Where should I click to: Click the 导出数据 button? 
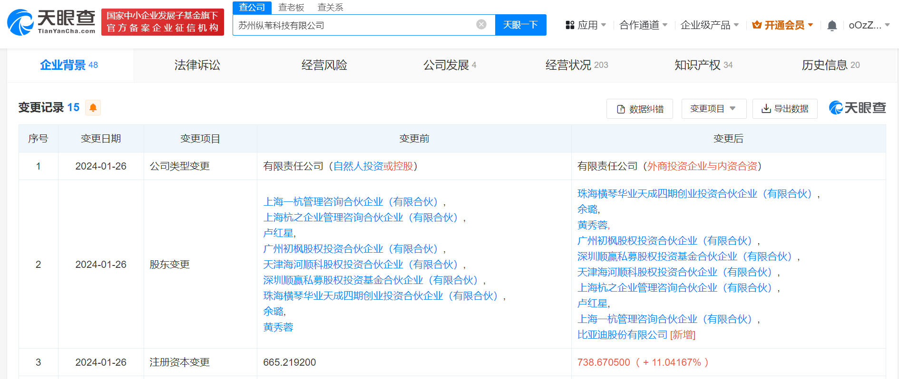click(785, 109)
